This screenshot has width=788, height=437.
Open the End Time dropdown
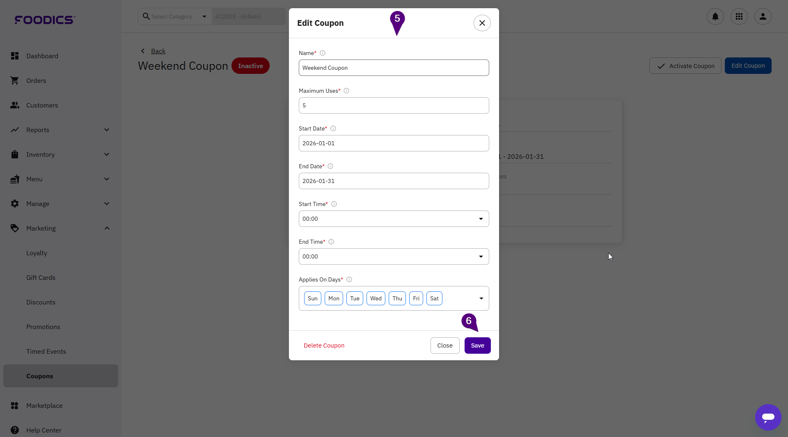394,256
